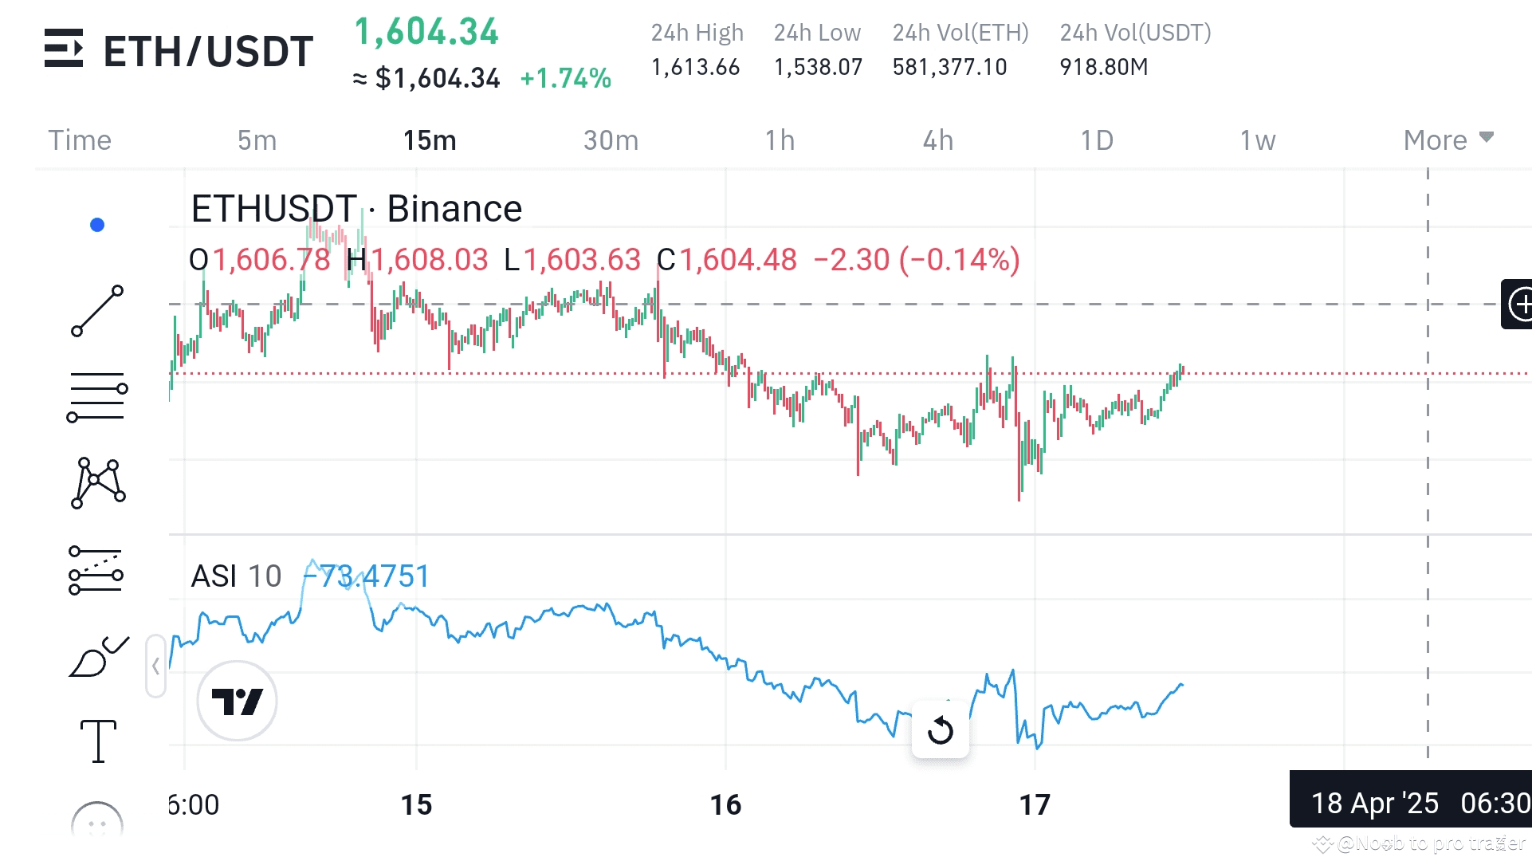Screen dimensions: 1532x861
Task: Select the 1D timeframe
Action: tap(1096, 140)
